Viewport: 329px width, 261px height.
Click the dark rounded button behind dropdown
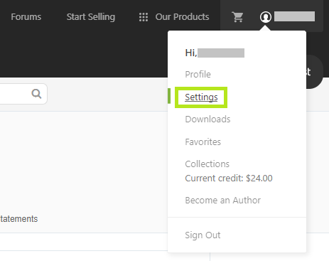click(314, 72)
